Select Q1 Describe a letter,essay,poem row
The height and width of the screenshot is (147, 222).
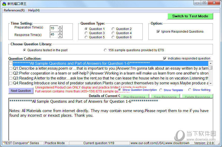110,68
